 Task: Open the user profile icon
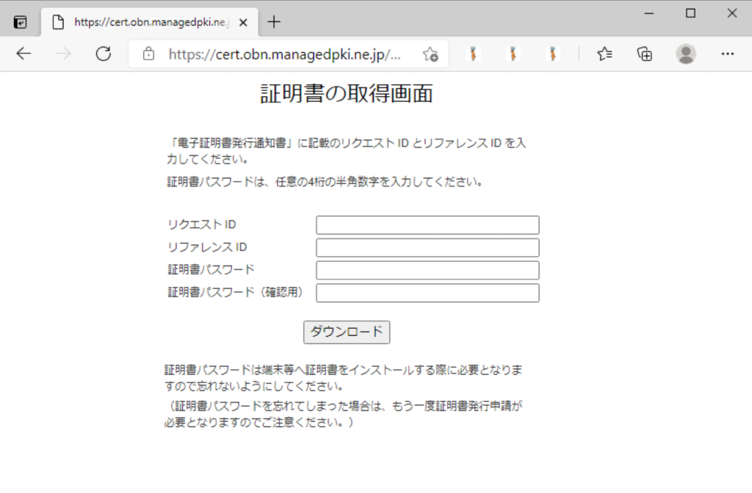click(x=686, y=54)
